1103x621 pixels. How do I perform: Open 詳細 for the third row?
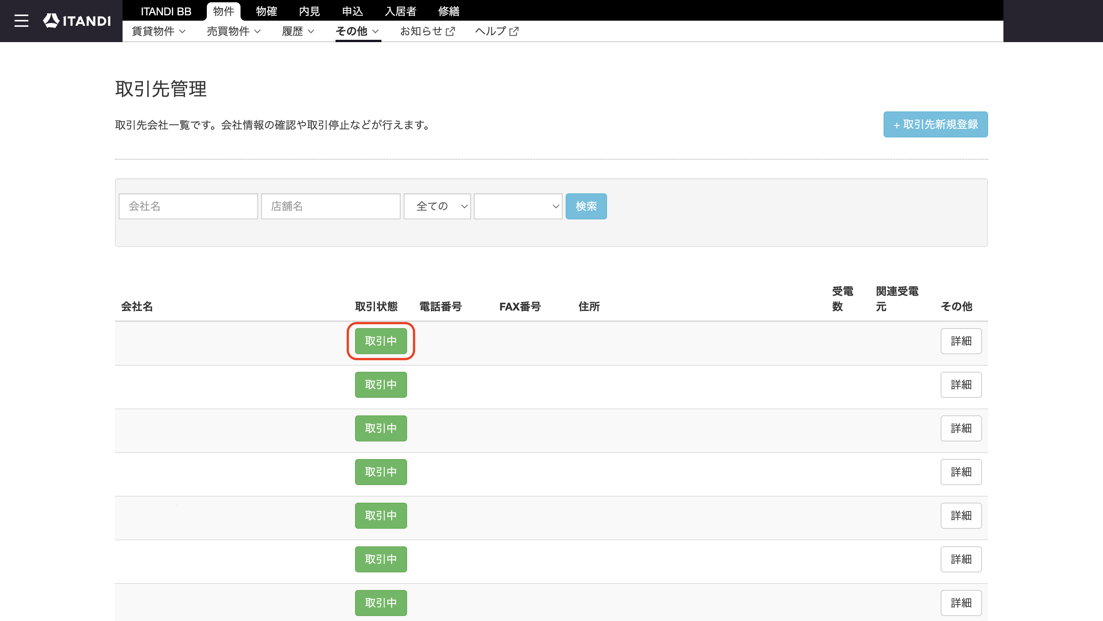pyautogui.click(x=961, y=428)
